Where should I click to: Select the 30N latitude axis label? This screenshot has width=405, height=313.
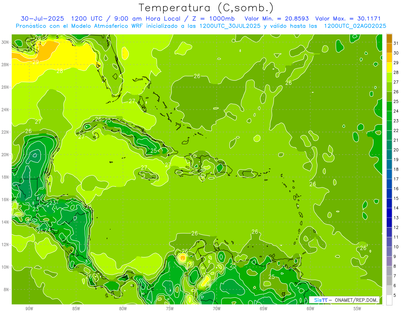pyautogui.click(x=5, y=42)
